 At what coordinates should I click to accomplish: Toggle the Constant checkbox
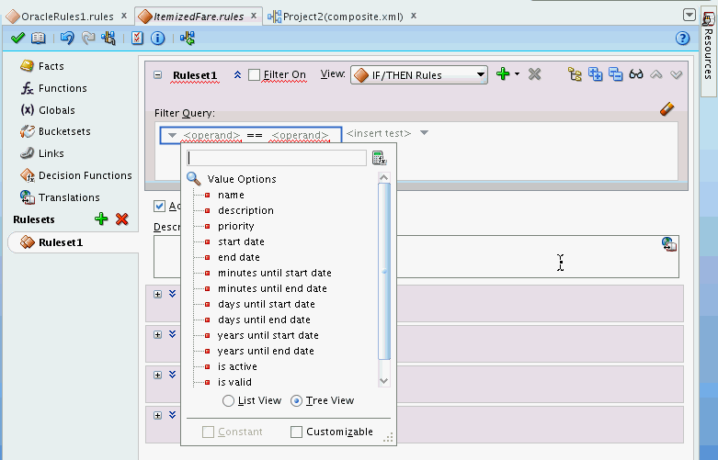click(208, 432)
